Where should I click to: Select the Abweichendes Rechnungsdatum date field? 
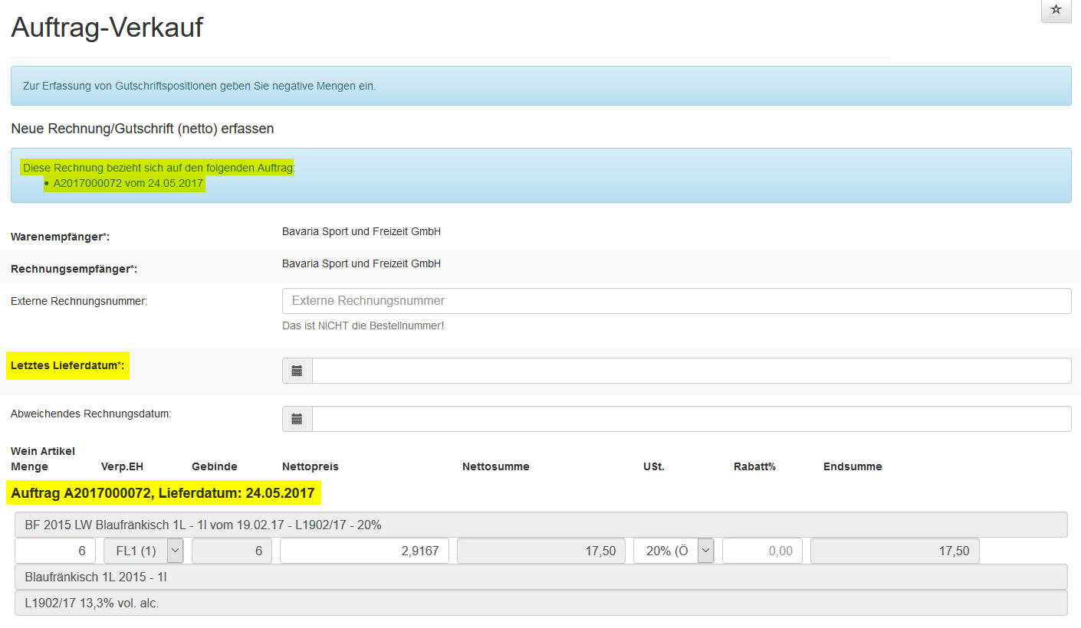(691, 419)
